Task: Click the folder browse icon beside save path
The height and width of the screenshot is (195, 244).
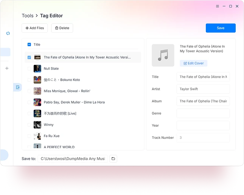Action: [113, 159]
